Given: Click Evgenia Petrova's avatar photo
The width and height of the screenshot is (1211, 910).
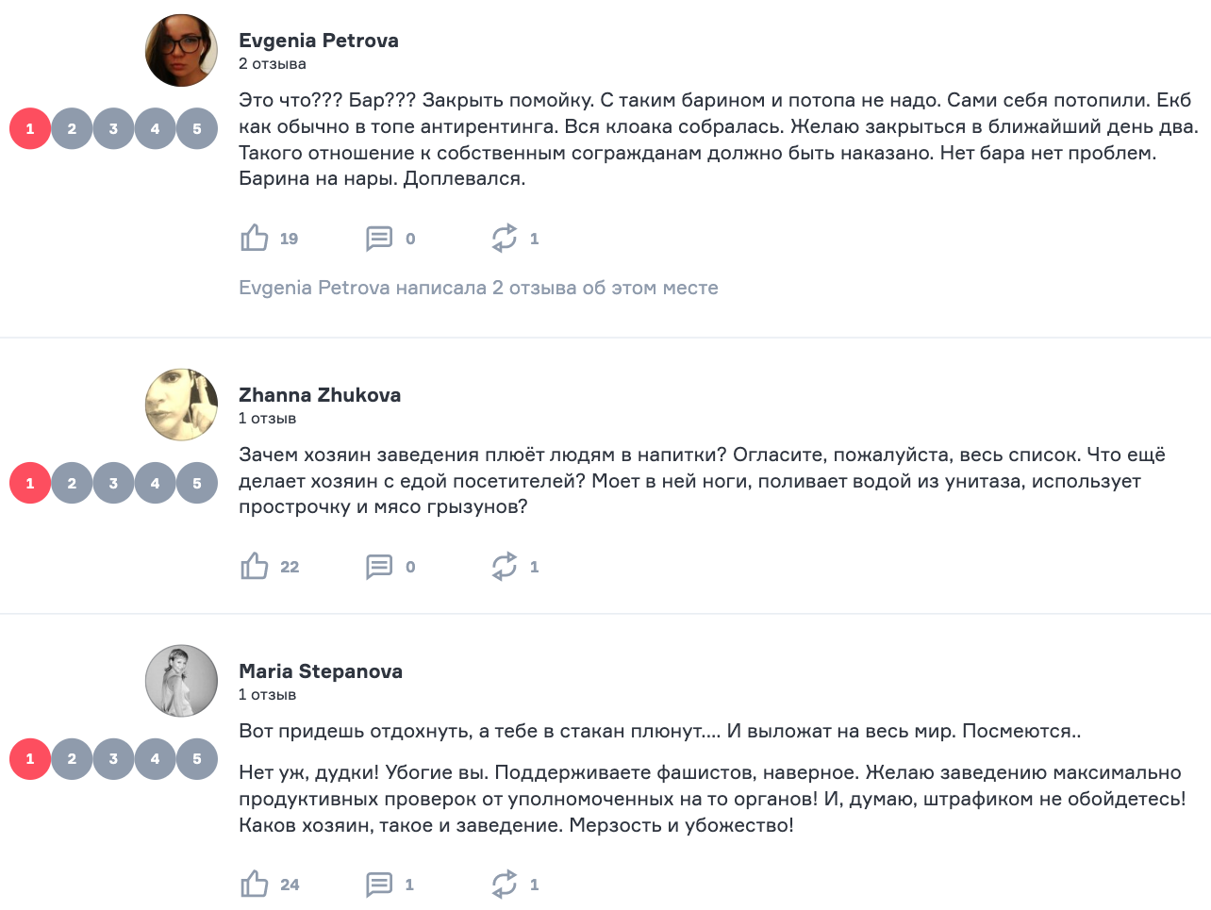Looking at the screenshot, I should [x=181, y=50].
